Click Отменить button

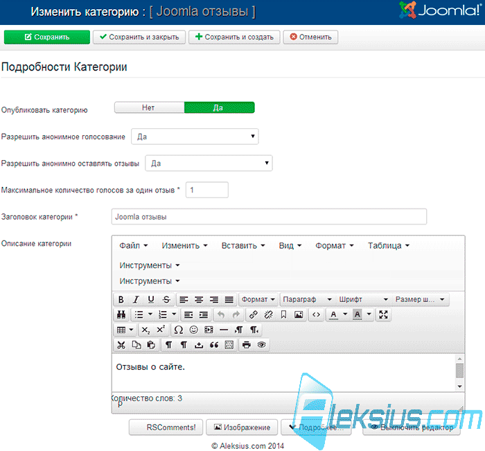pos(310,37)
